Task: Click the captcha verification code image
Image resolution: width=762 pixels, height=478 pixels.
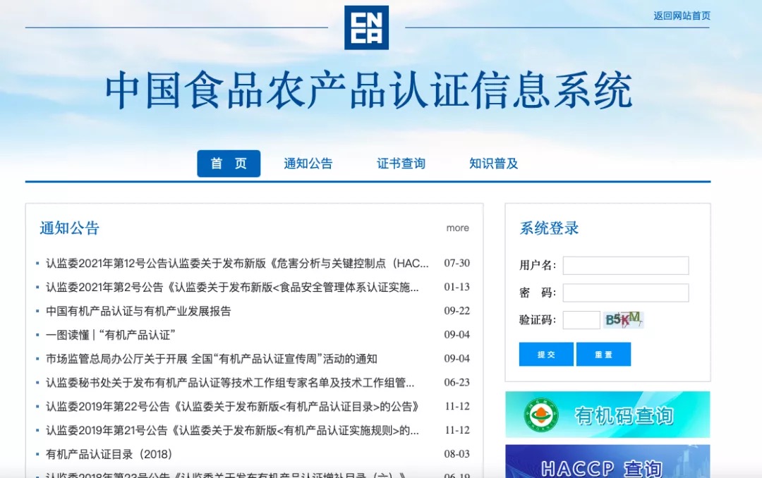Action: pyautogui.click(x=623, y=320)
